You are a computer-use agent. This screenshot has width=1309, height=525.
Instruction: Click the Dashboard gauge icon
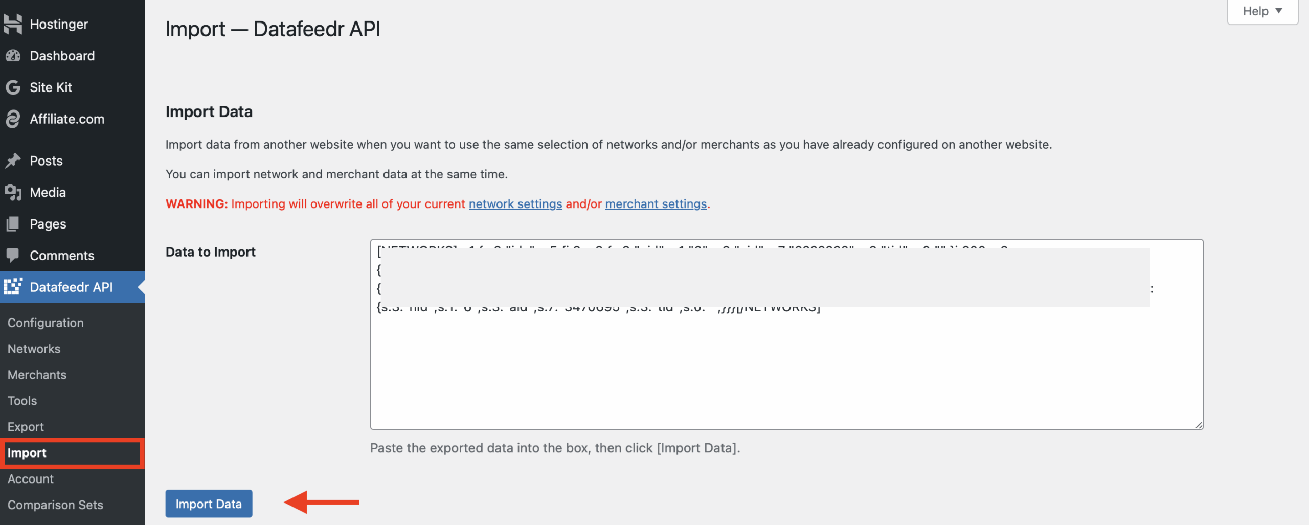tap(13, 56)
